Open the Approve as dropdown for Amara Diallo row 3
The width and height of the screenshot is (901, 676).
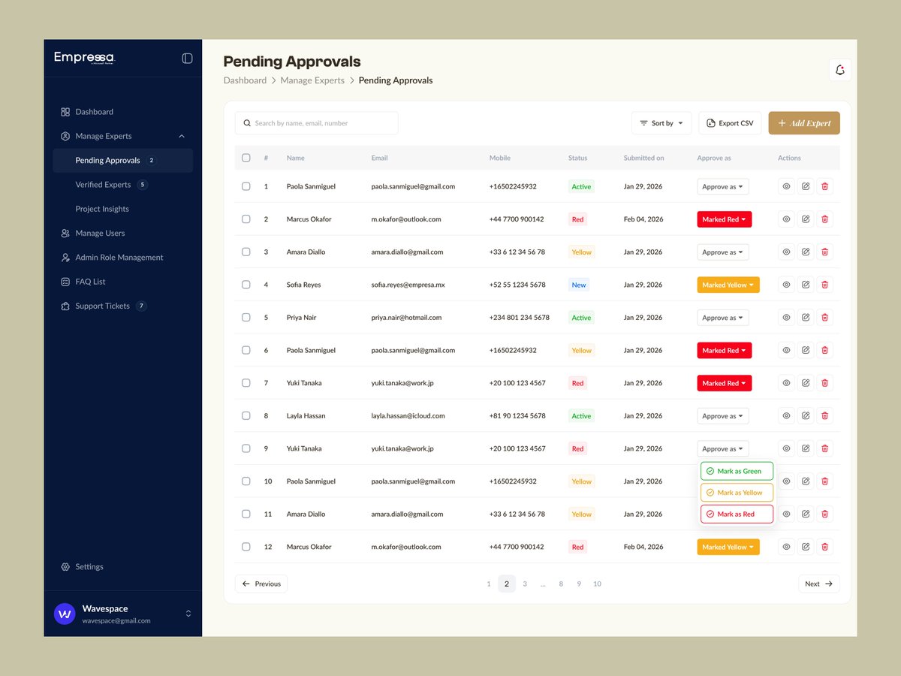pyautogui.click(x=722, y=252)
